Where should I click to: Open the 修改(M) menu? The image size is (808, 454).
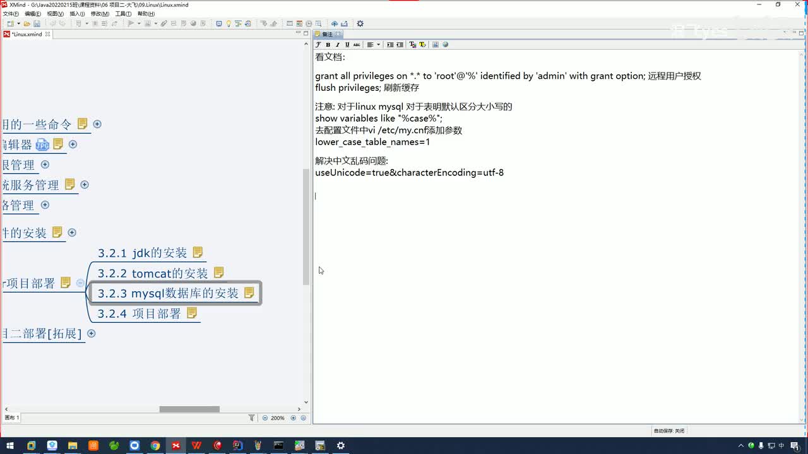(100, 13)
